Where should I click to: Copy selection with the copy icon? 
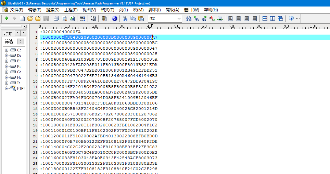click(133, 18)
